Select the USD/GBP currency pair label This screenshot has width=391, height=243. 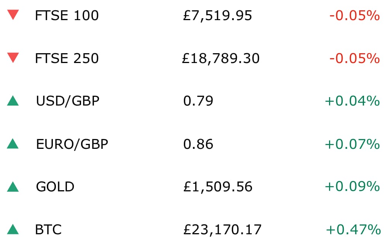pyautogui.click(x=68, y=101)
